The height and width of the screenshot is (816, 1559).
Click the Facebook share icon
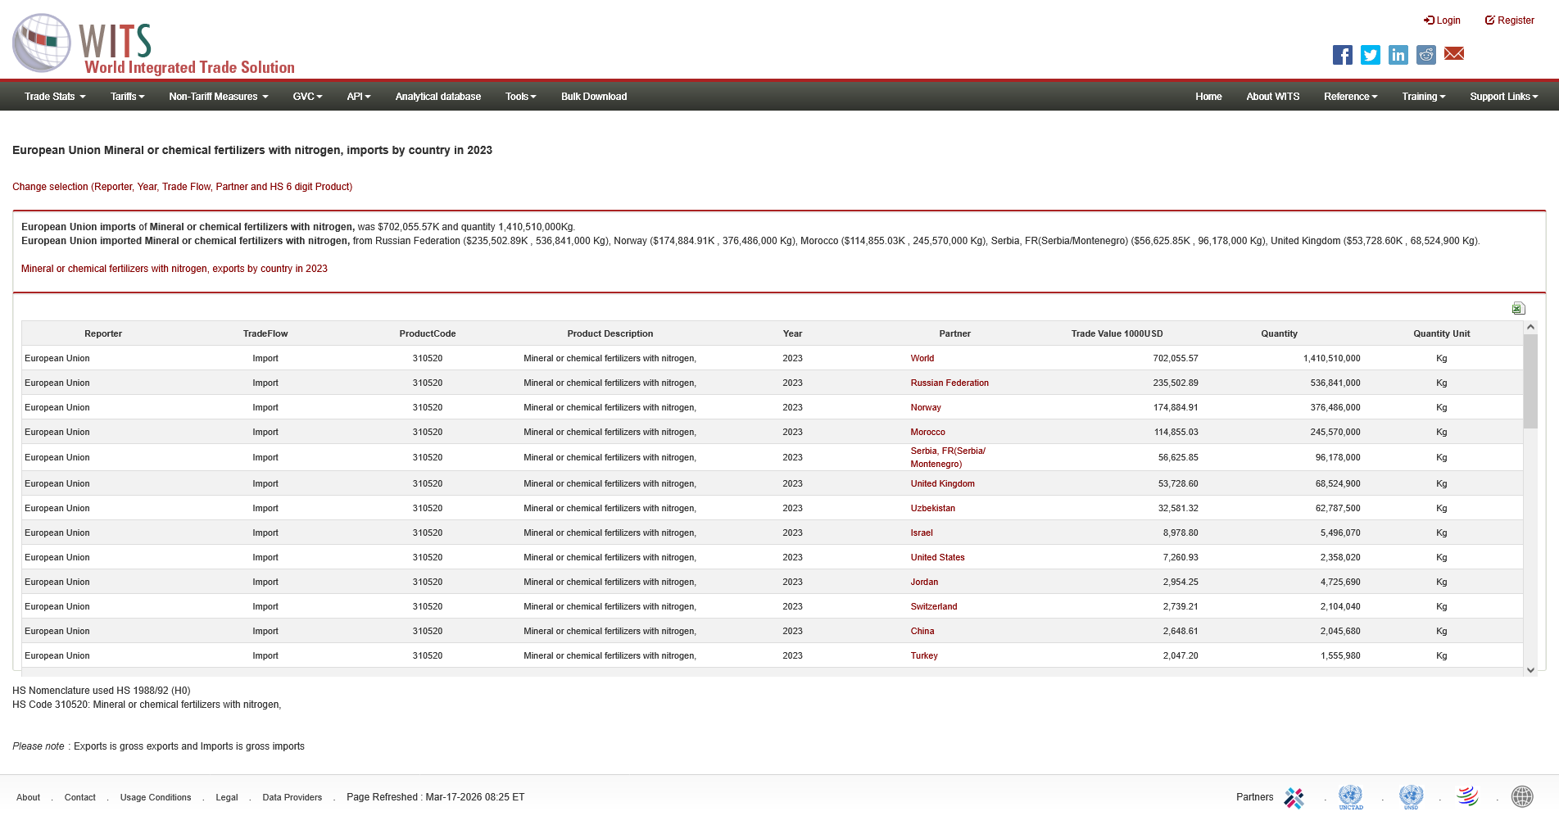1342,55
